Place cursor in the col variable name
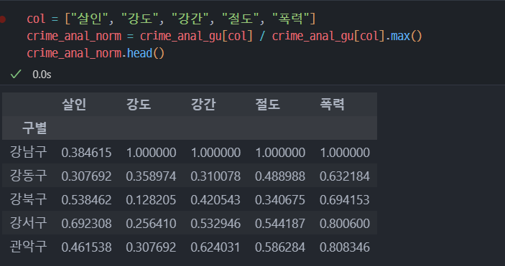 [x=36, y=19]
